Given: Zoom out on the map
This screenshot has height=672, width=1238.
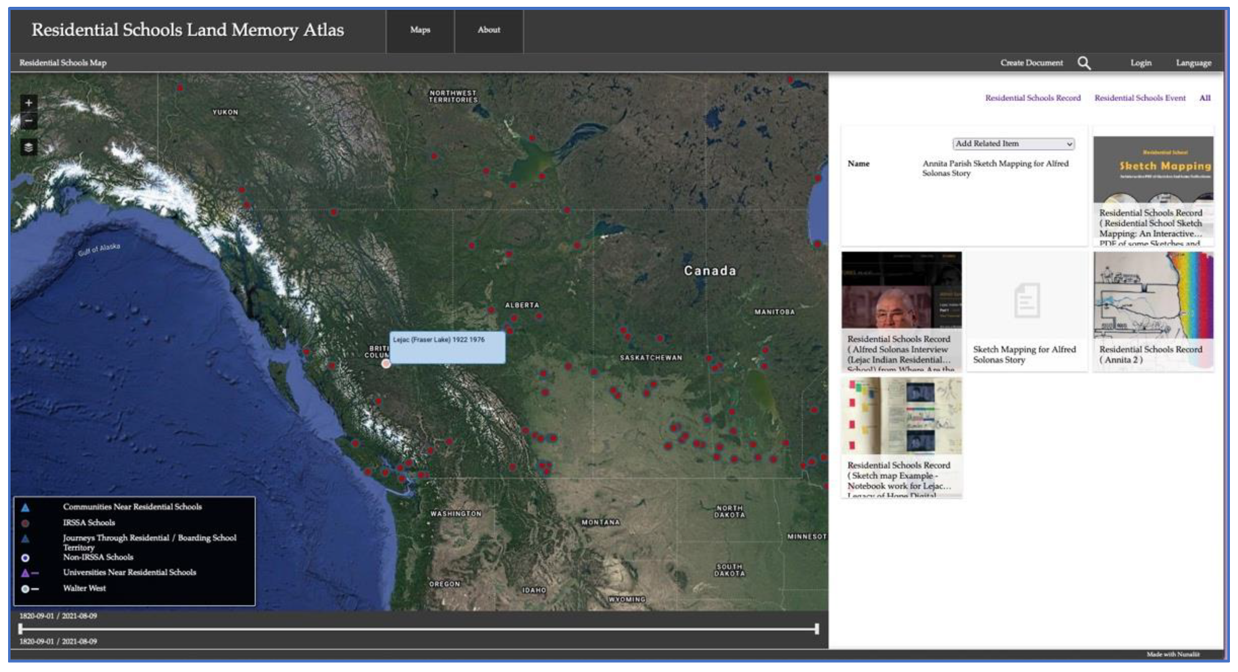Looking at the screenshot, I should click(x=29, y=121).
